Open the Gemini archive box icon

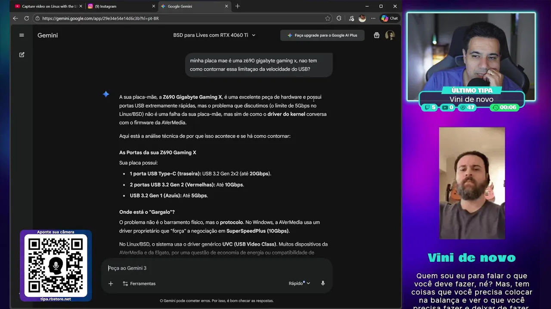coord(377,35)
